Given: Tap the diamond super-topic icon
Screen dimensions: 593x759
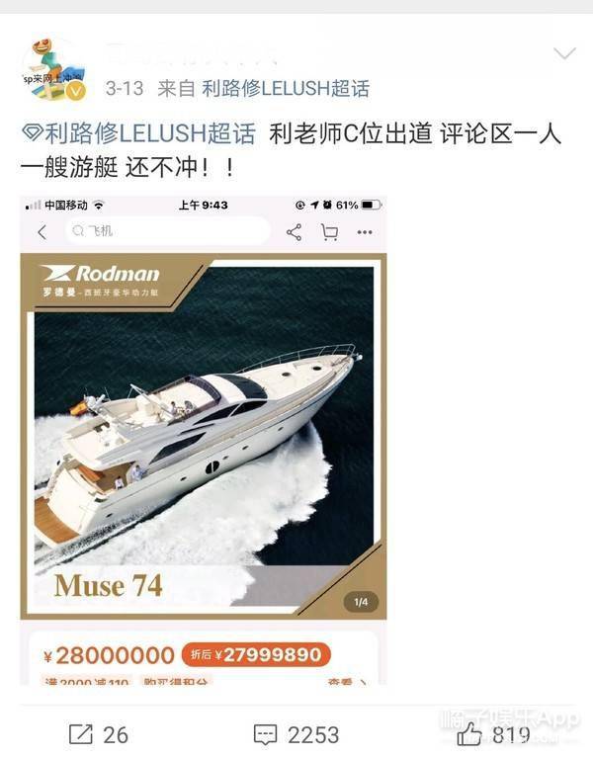Looking at the screenshot, I should pyautogui.click(x=33, y=132).
